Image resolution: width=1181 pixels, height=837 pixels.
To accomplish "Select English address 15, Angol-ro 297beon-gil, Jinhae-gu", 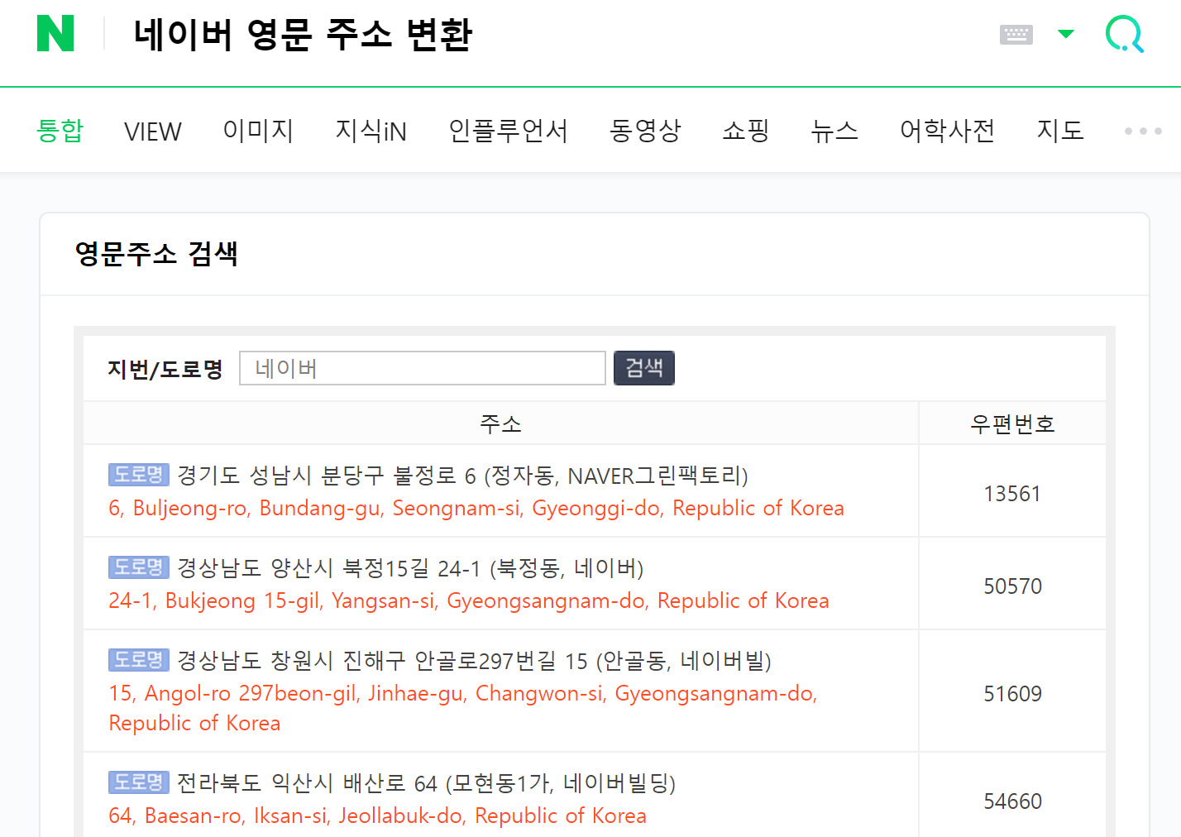I will coord(463,708).
